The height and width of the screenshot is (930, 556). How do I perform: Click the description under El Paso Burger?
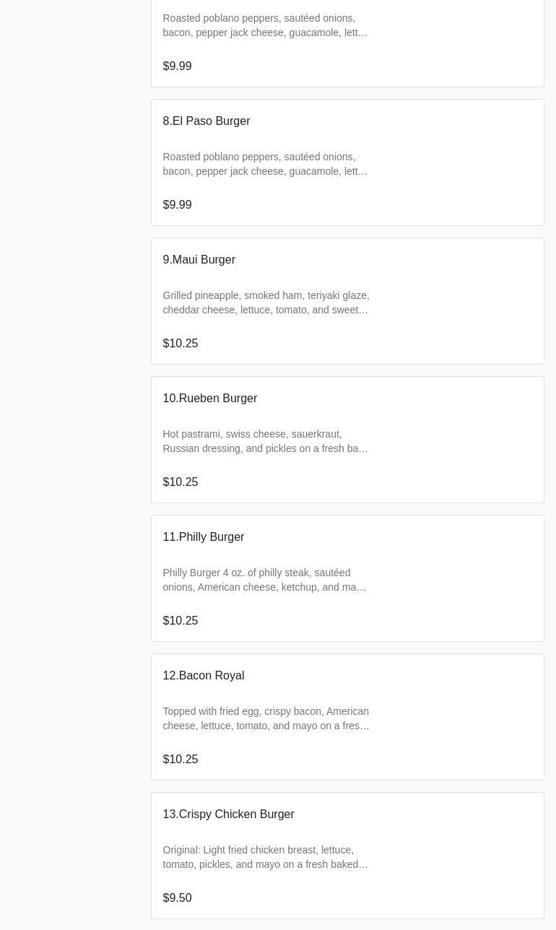265,164
